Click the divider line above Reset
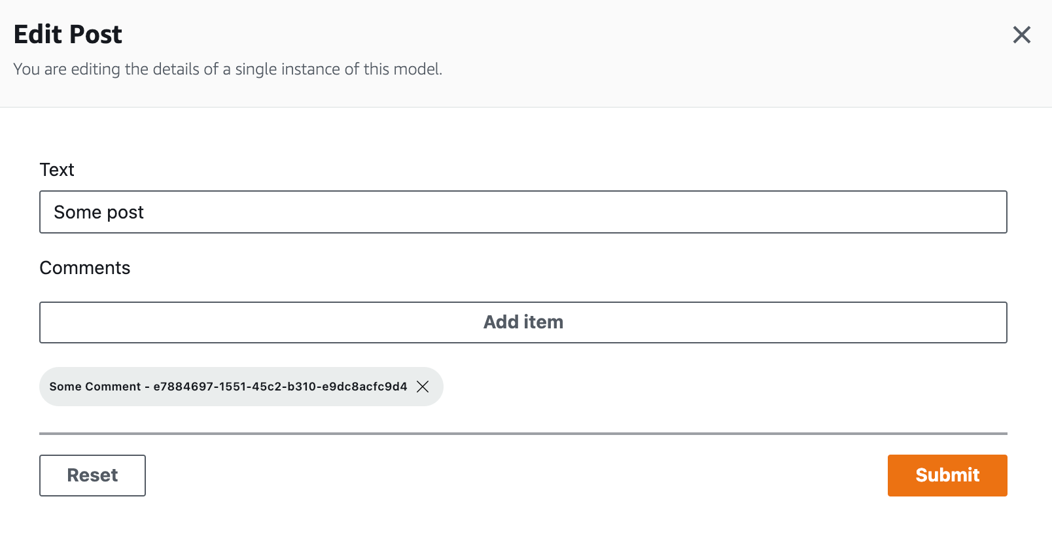Screen dimensions: 1052x539 523,433
